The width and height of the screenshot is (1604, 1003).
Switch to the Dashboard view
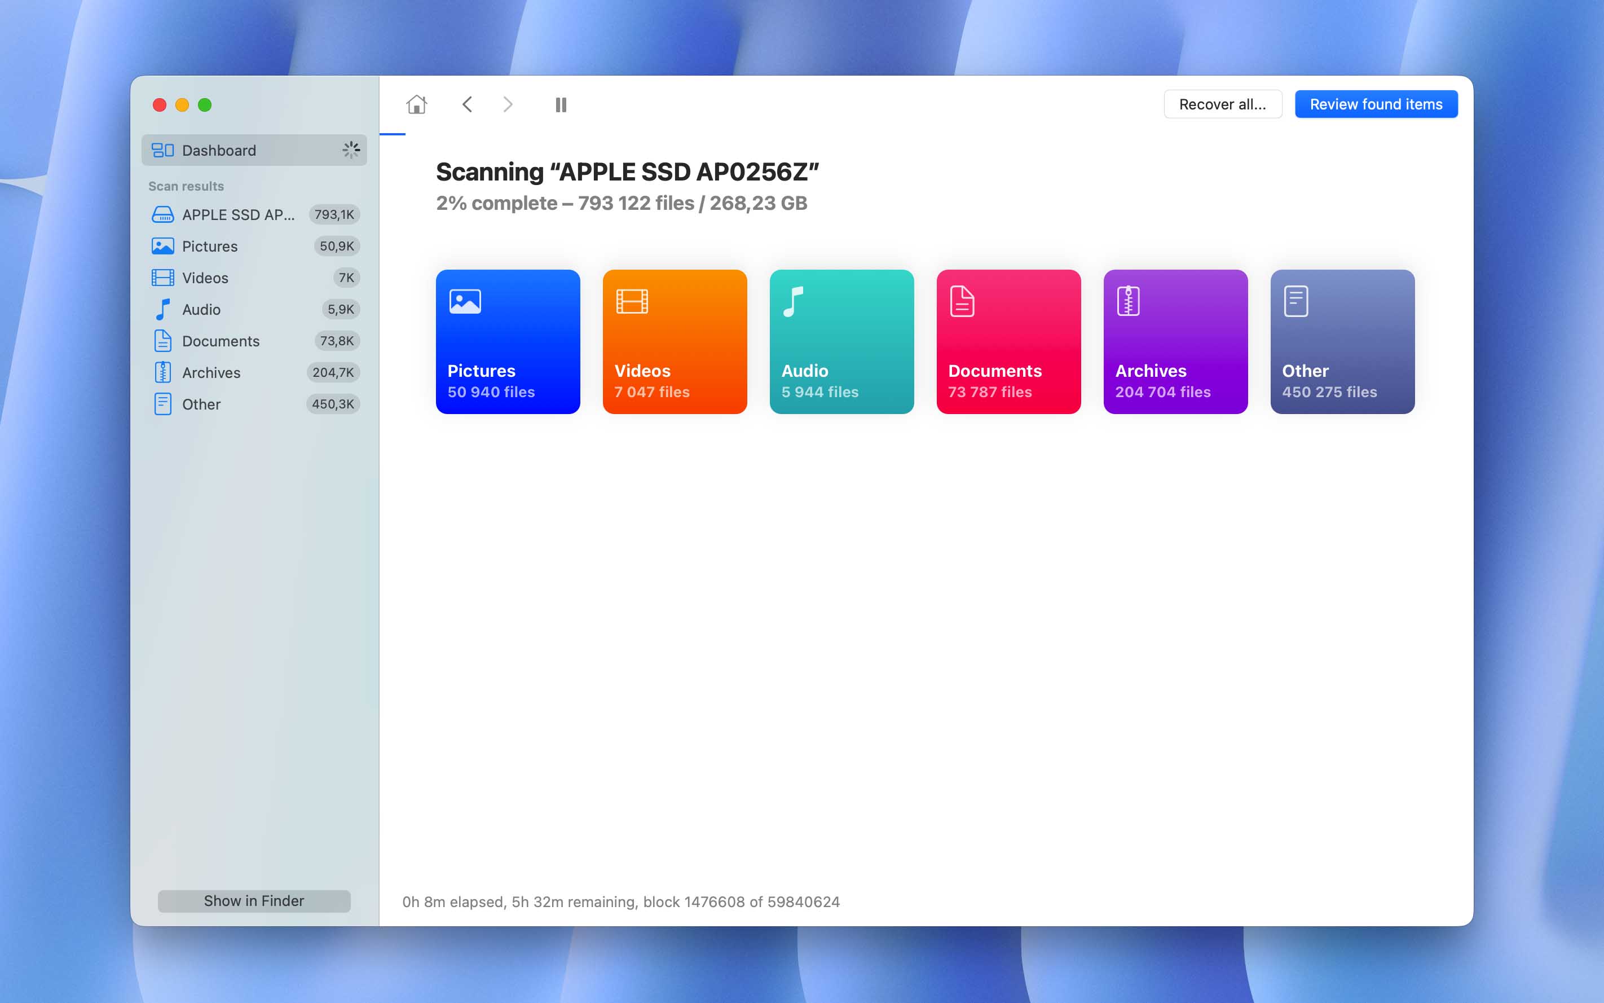click(219, 150)
